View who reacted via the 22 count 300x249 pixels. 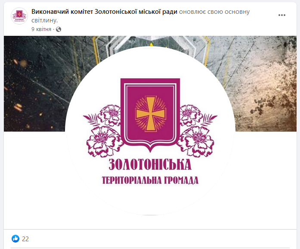25,239
